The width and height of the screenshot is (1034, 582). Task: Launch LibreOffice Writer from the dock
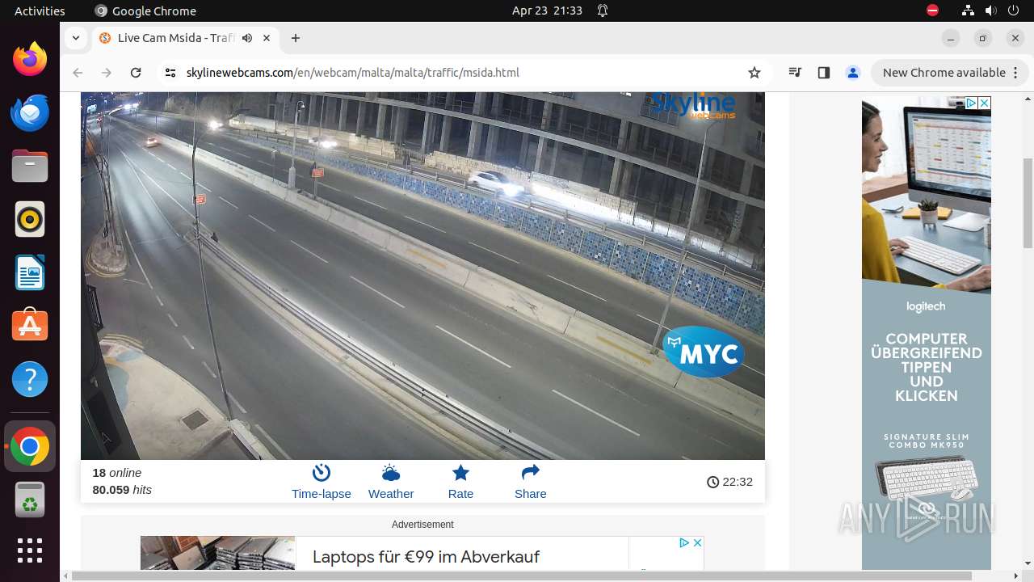tap(30, 272)
